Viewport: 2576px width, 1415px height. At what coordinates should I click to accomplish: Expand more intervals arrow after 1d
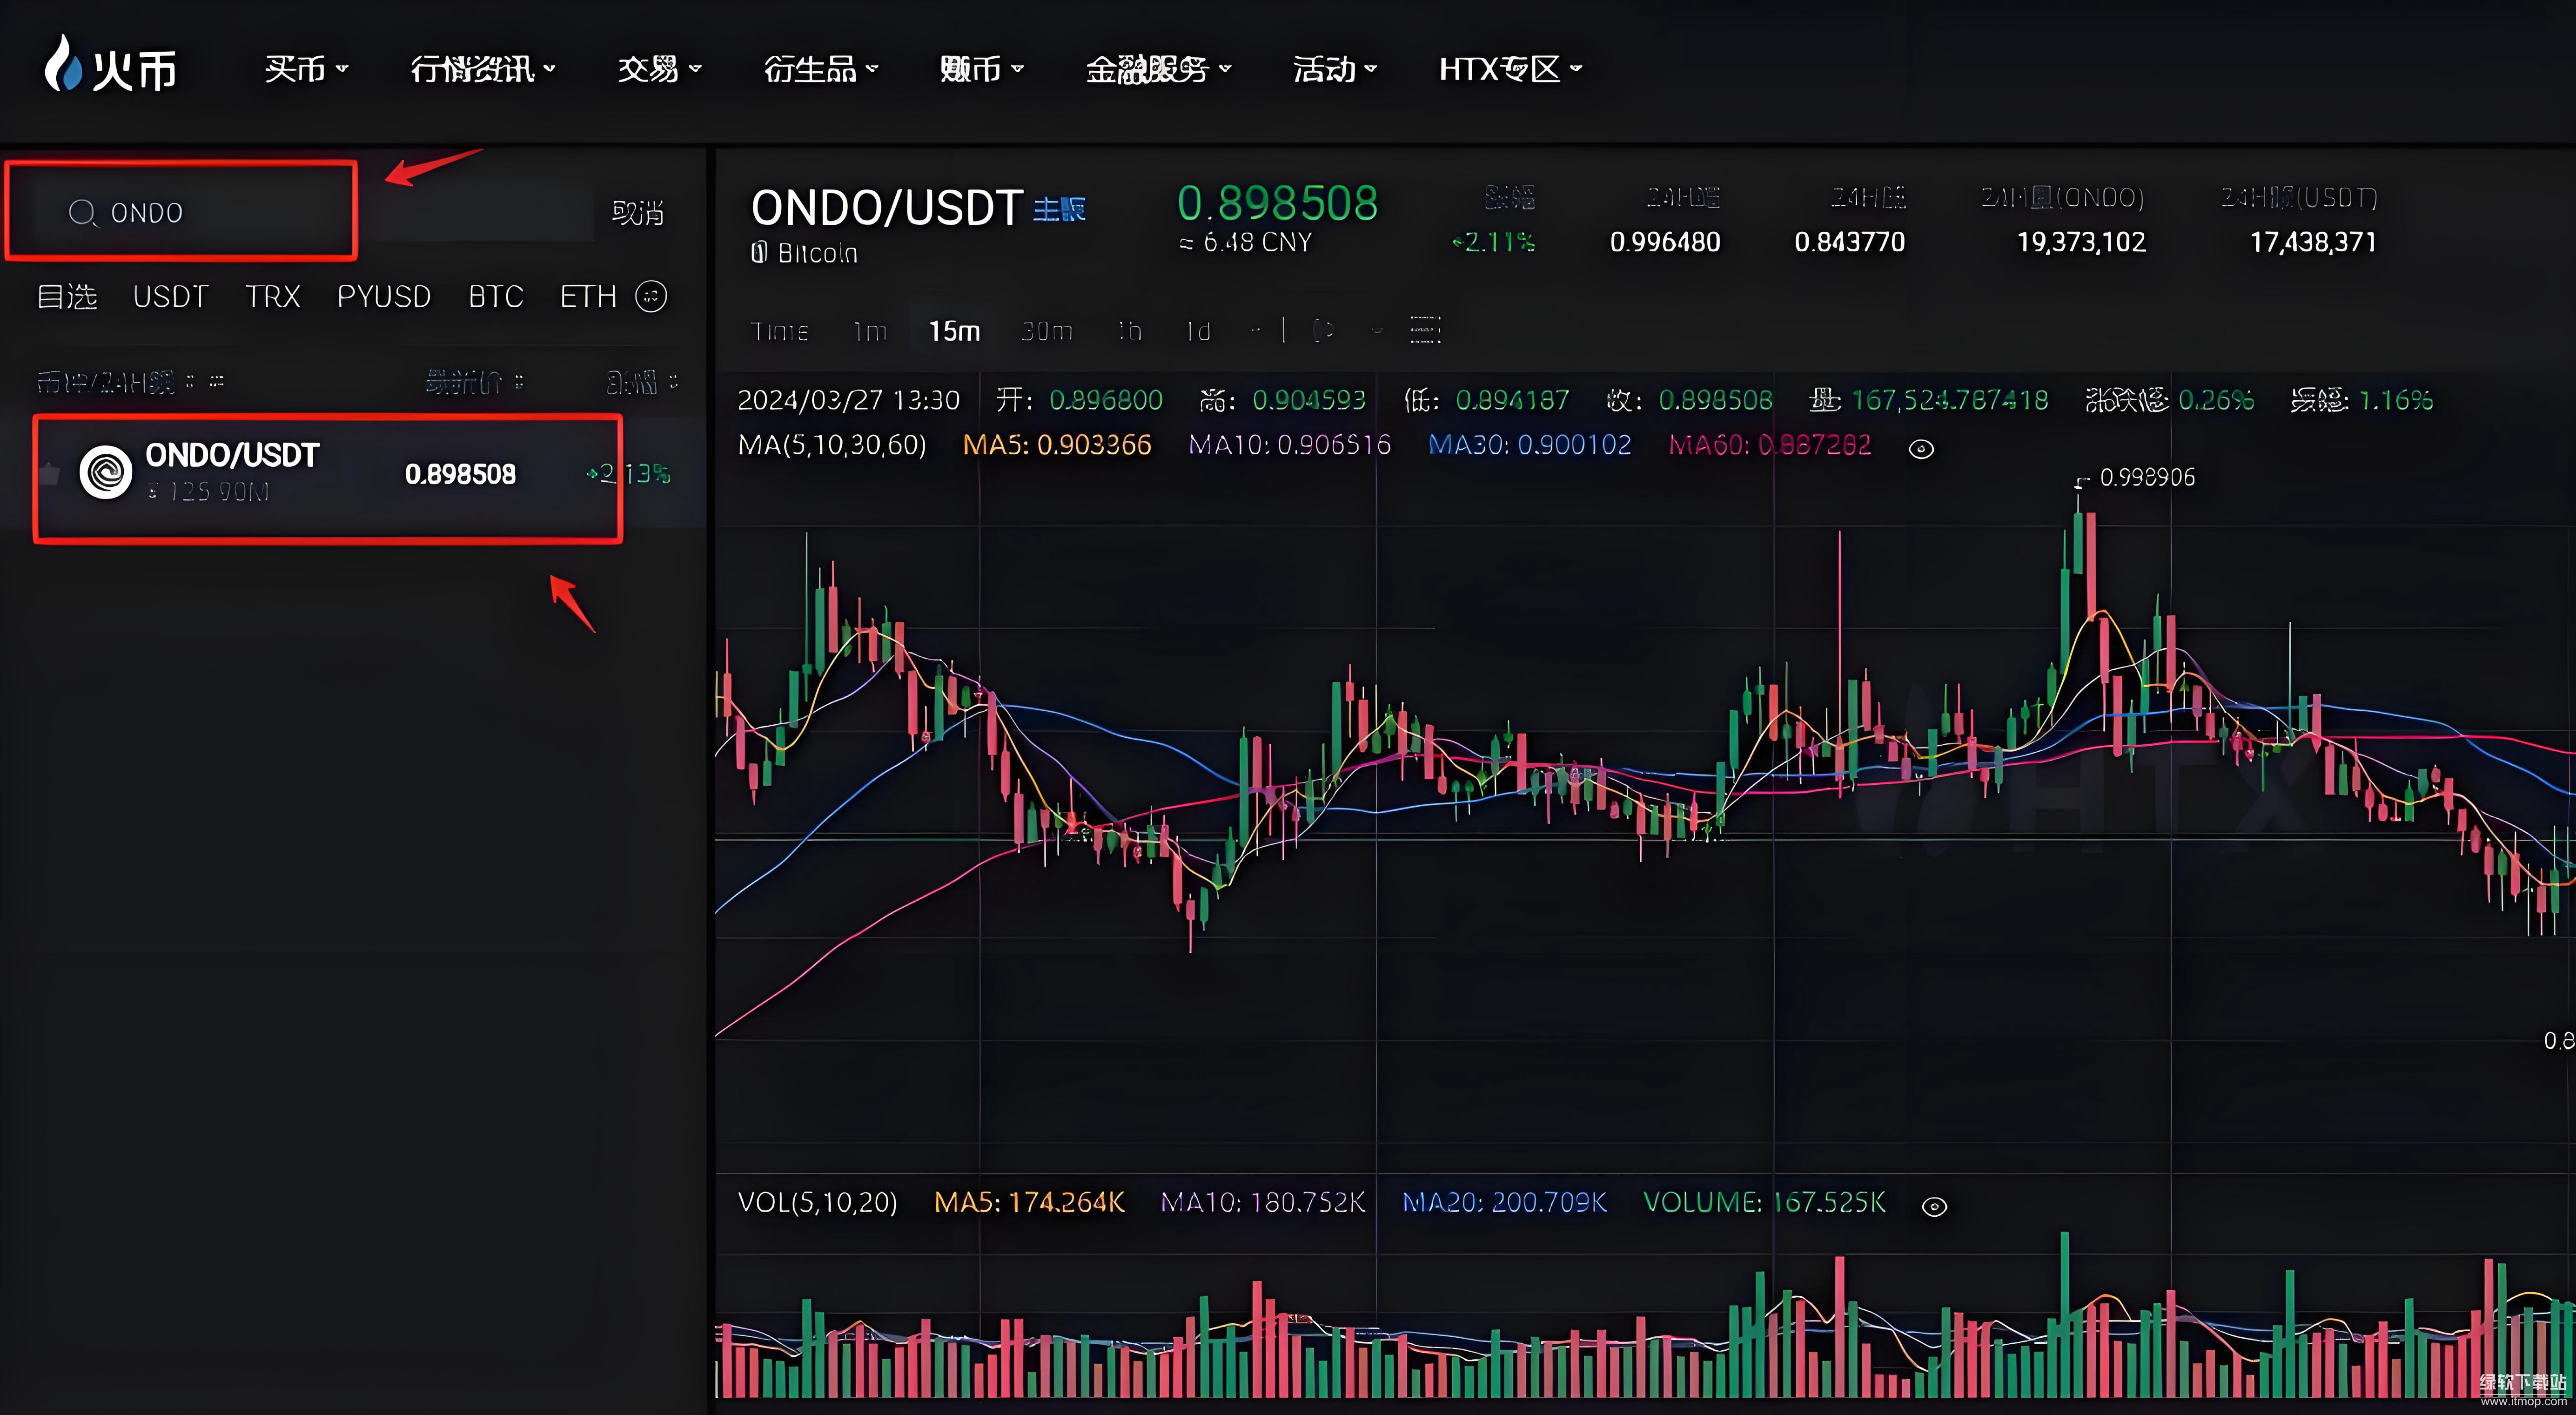1256,329
